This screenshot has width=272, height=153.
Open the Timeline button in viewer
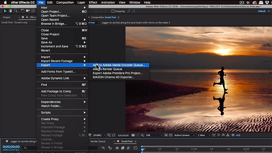point(223,135)
